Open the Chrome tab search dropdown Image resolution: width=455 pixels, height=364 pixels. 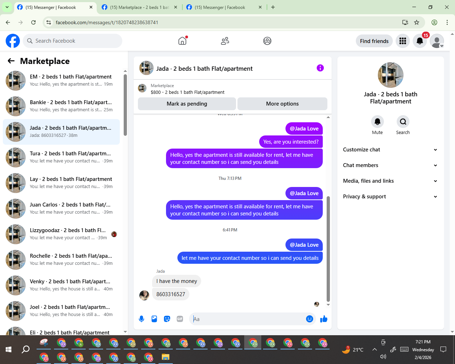pyautogui.click(x=7, y=7)
